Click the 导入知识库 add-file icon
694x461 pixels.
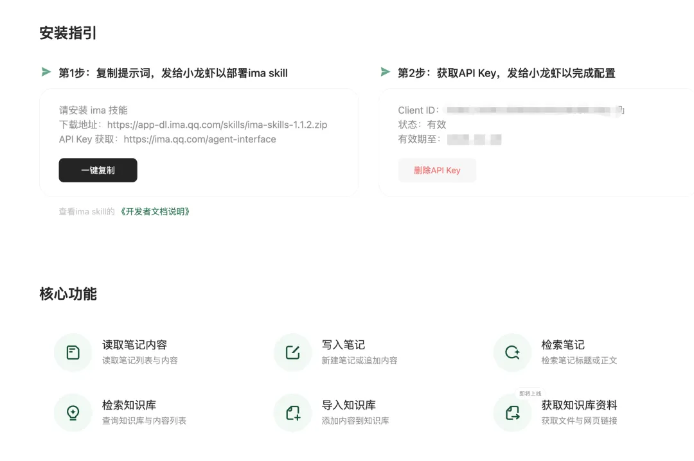(x=292, y=413)
